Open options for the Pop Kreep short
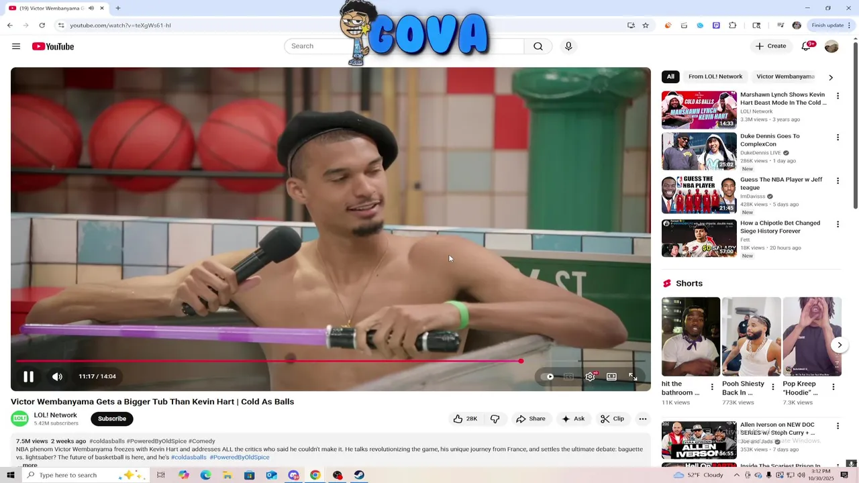859x483 pixels. tap(833, 387)
